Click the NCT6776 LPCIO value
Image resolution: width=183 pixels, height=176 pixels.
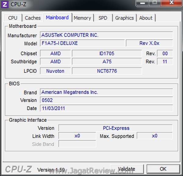click(x=107, y=71)
